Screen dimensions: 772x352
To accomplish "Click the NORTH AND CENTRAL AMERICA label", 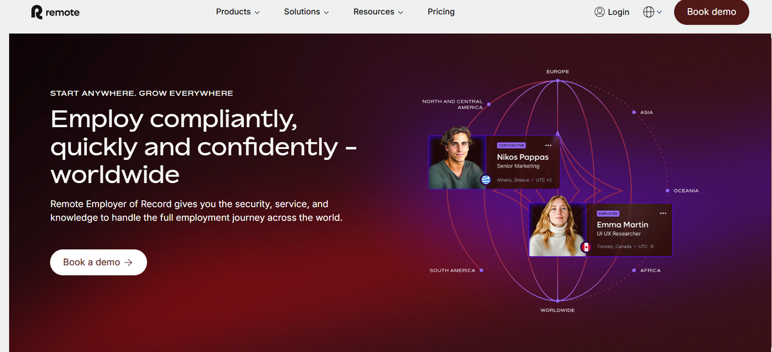I will tap(452, 104).
